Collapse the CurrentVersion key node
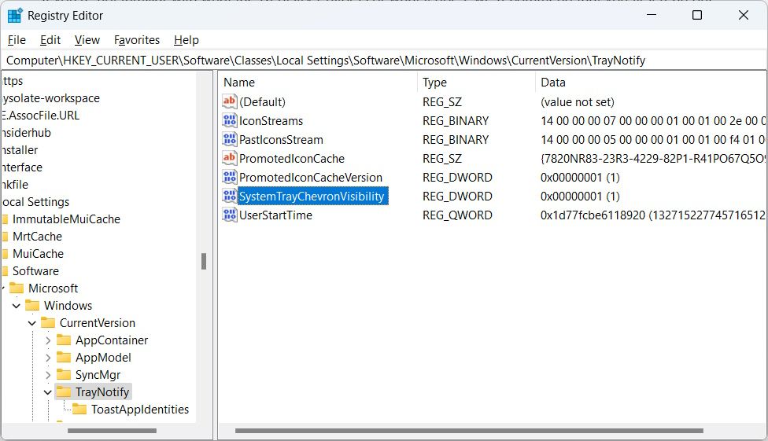Image resolution: width=768 pixels, height=441 pixels. pos(31,323)
